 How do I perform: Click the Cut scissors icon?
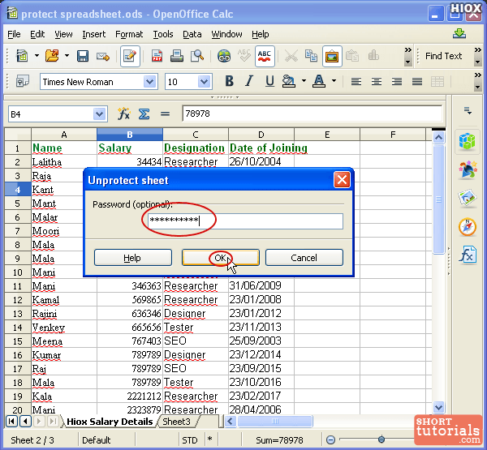(x=291, y=56)
